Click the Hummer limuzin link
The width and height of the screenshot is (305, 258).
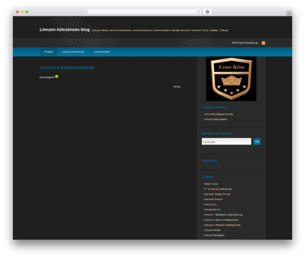[213, 199]
